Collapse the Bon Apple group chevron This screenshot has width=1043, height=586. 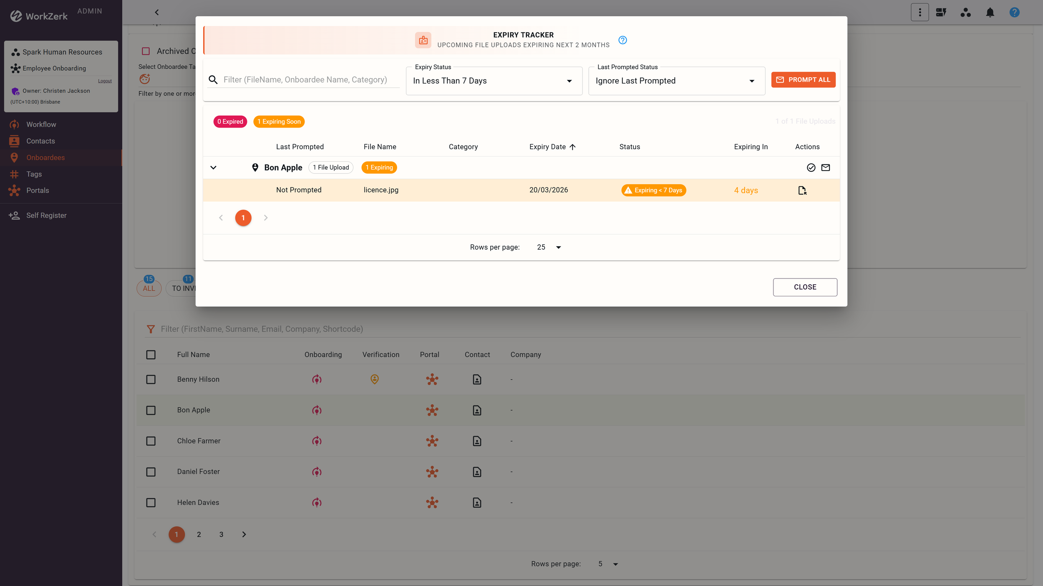(x=213, y=168)
